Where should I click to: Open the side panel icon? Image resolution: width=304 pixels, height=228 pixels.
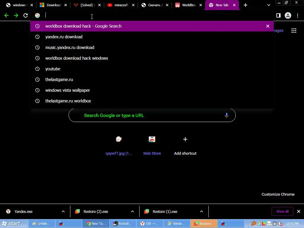(x=278, y=15)
